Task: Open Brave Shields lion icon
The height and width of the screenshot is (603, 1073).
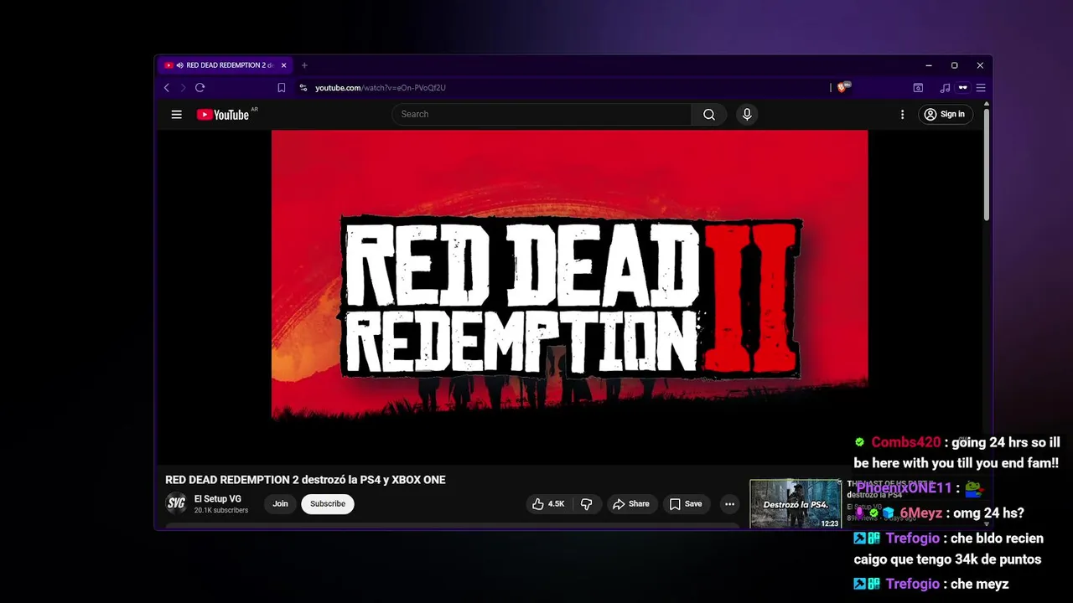Action: click(843, 87)
